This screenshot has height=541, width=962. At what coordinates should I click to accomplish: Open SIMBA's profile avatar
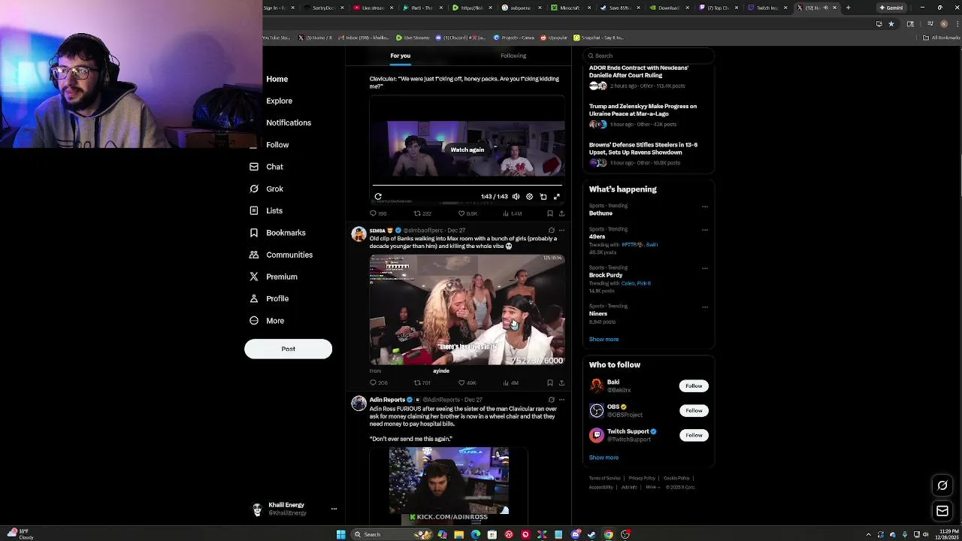(x=358, y=234)
